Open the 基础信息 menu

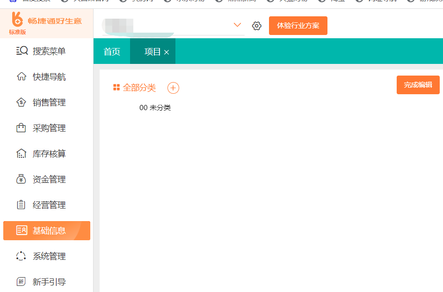click(x=47, y=230)
